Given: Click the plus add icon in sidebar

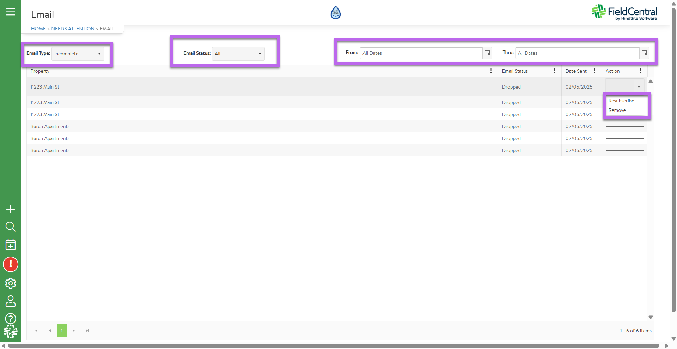Looking at the screenshot, I should click(x=11, y=209).
